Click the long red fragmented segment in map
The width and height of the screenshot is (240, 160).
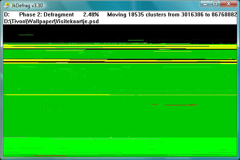181,105
